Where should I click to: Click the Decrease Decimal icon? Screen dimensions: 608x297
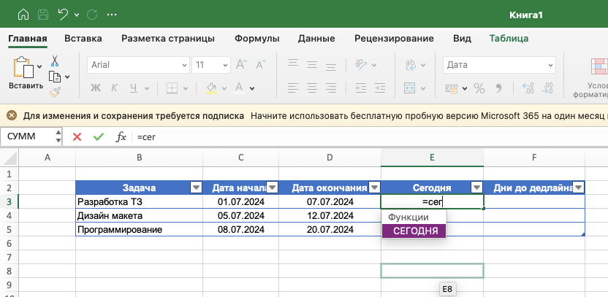547,88
